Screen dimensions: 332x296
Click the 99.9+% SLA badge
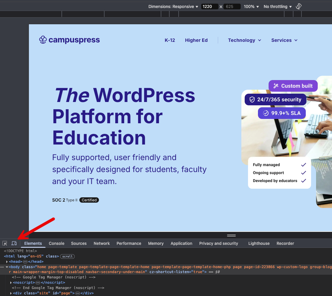coord(282,113)
